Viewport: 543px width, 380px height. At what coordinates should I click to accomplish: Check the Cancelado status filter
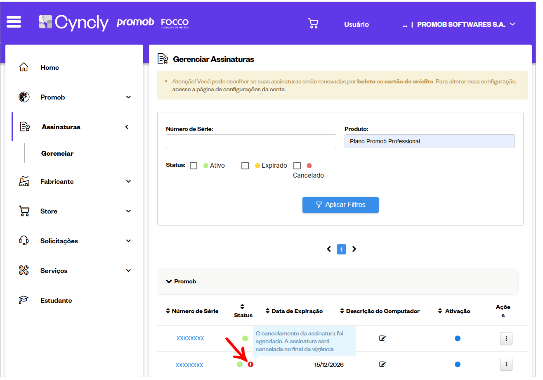pos(297,166)
